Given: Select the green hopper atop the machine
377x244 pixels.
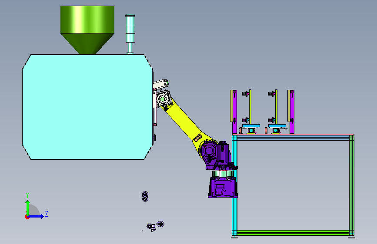Looking at the screenshot, I should click(87, 30).
